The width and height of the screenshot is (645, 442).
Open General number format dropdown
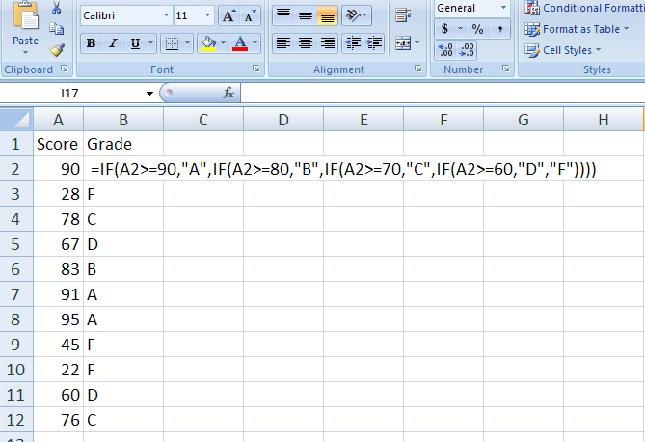pyautogui.click(x=503, y=8)
